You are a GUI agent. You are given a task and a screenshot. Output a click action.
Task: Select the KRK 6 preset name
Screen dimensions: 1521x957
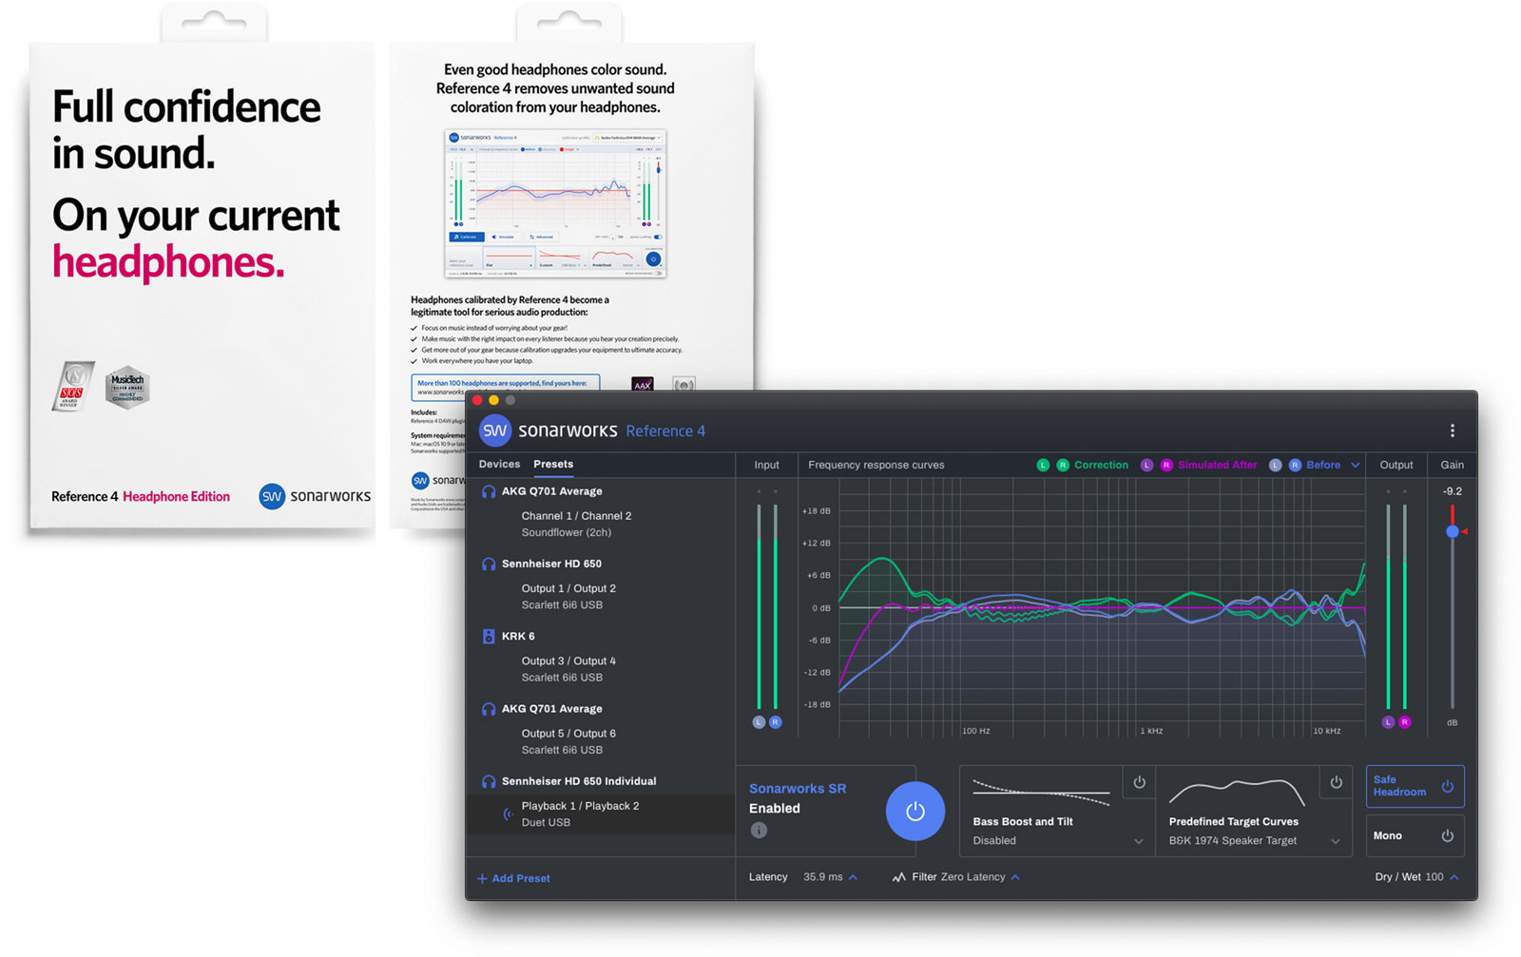tap(518, 636)
